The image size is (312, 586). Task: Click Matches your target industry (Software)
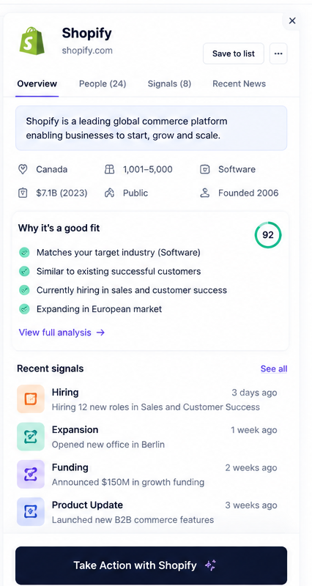[119, 253]
